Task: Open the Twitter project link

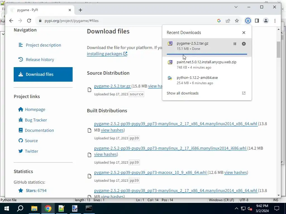Action: (31, 151)
